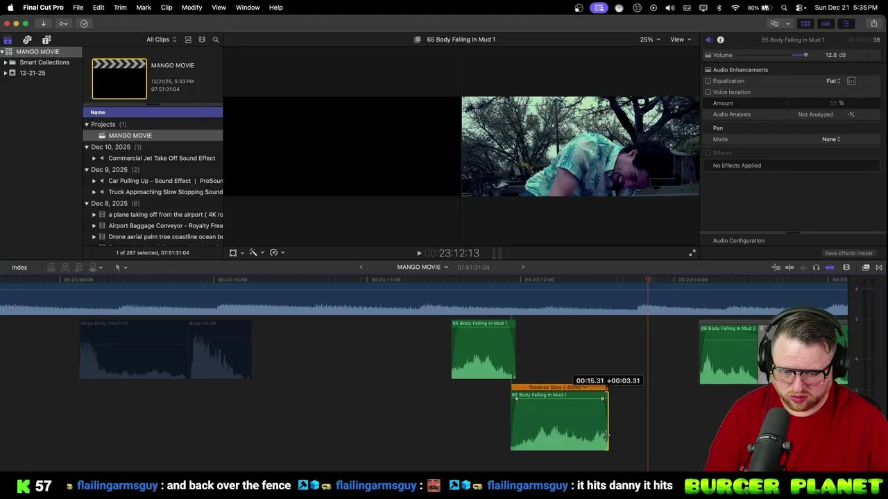The image size is (888, 499).
Task: Expand the Smart Collections folder
Action: 6,62
